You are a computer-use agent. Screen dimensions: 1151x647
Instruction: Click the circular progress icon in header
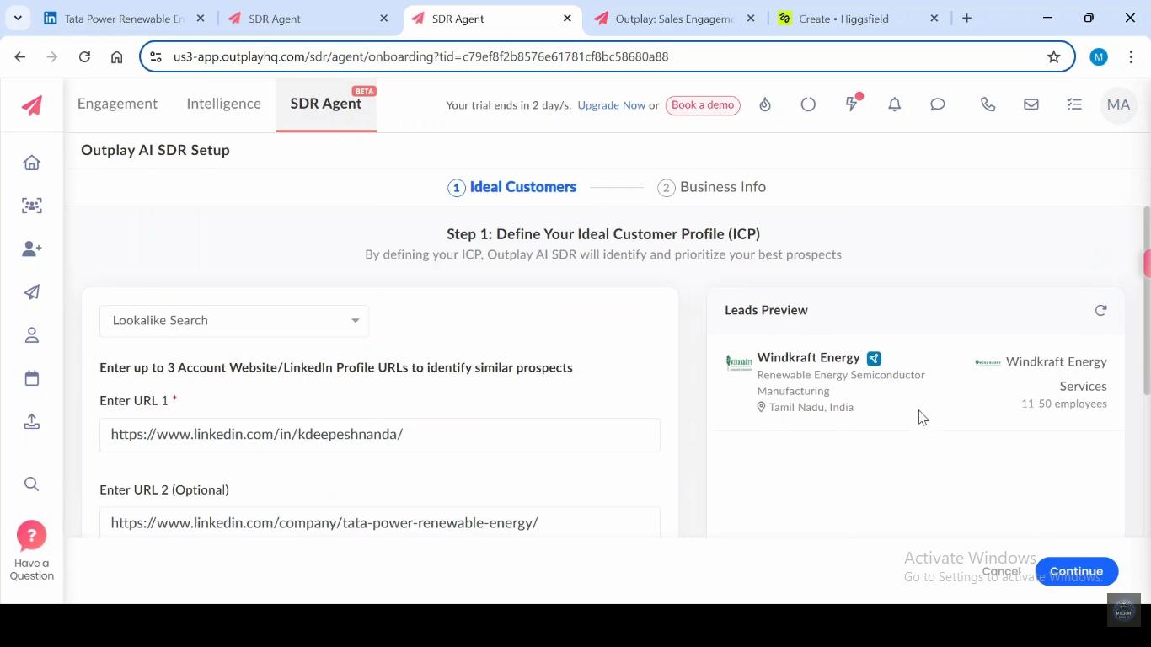[808, 104]
